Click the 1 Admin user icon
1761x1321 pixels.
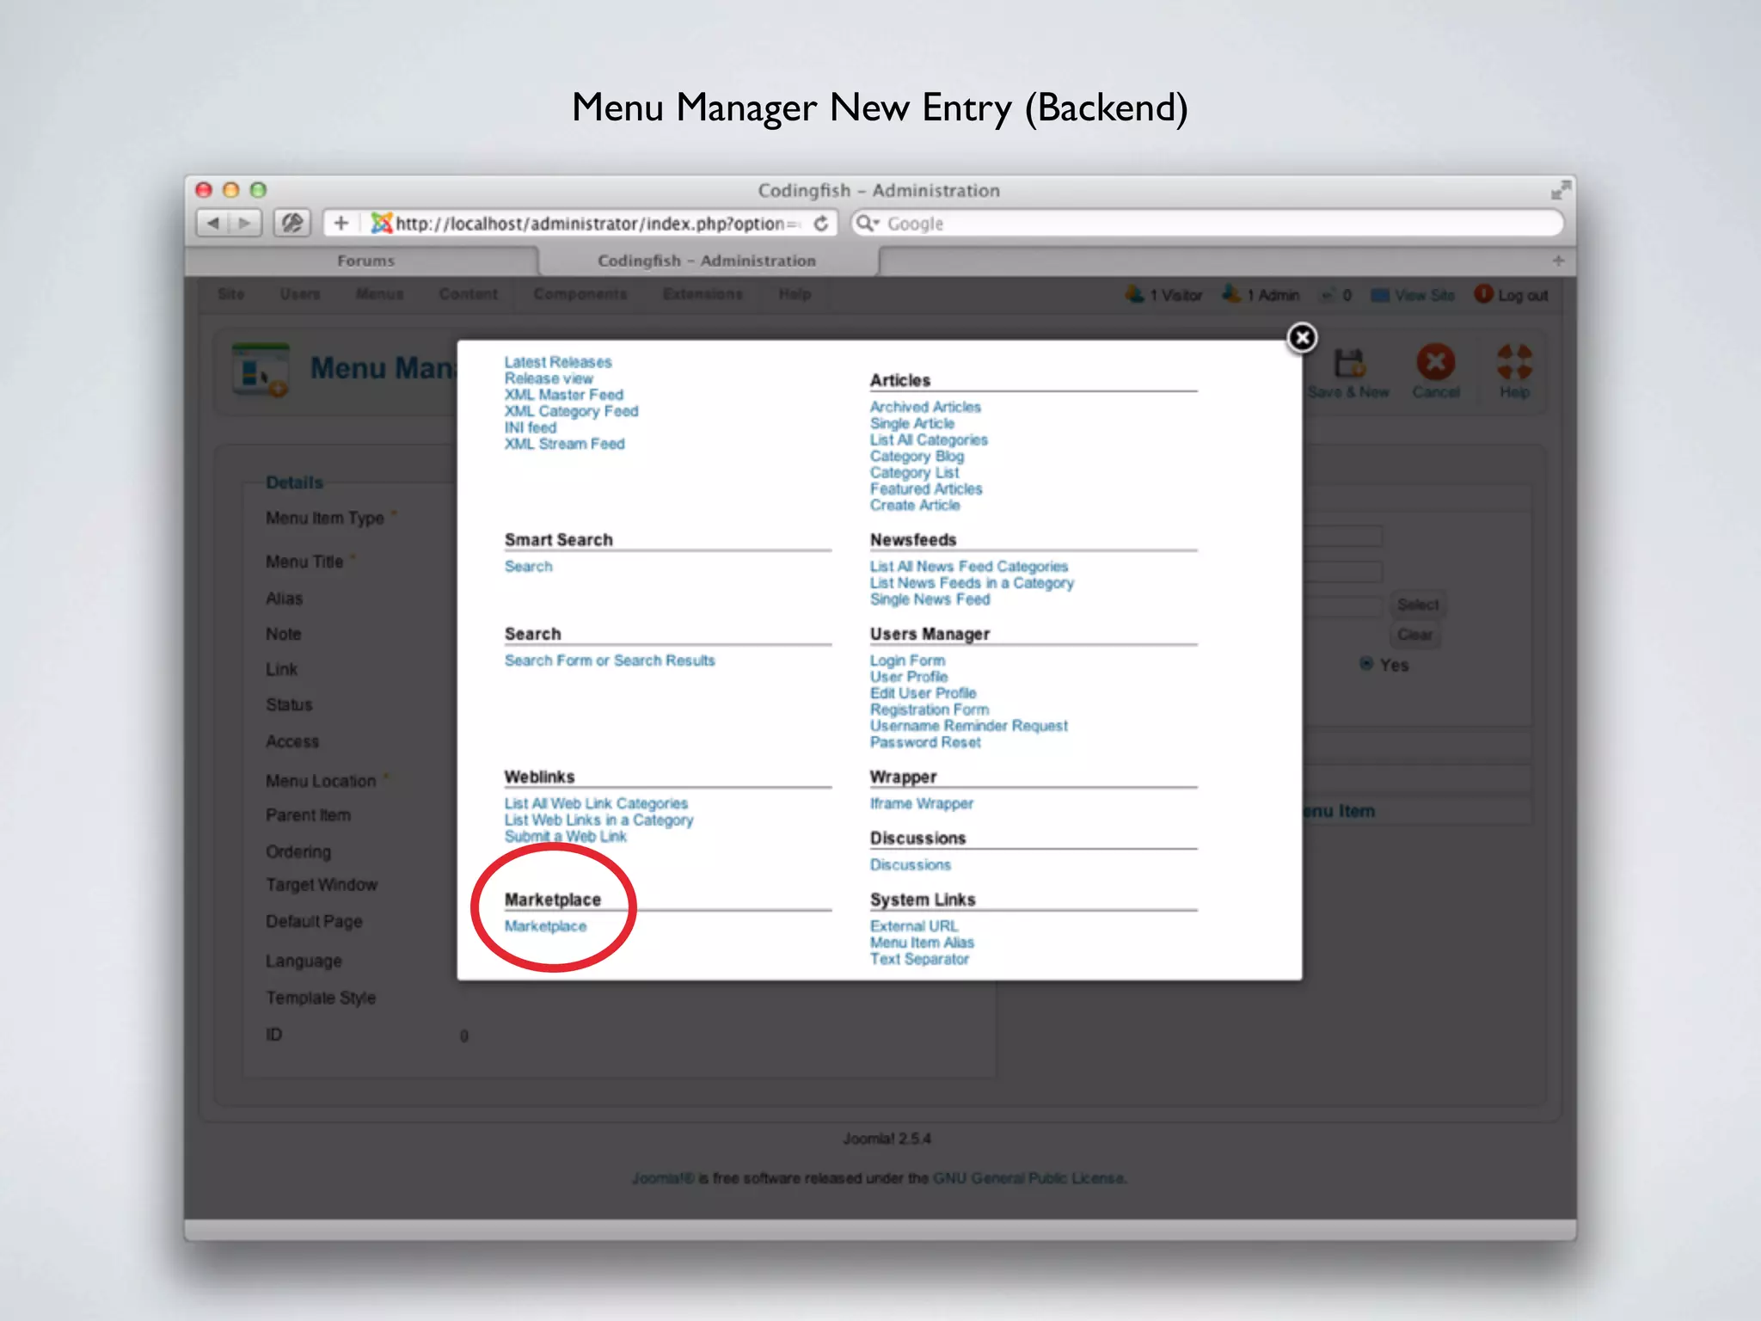pos(1231,294)
